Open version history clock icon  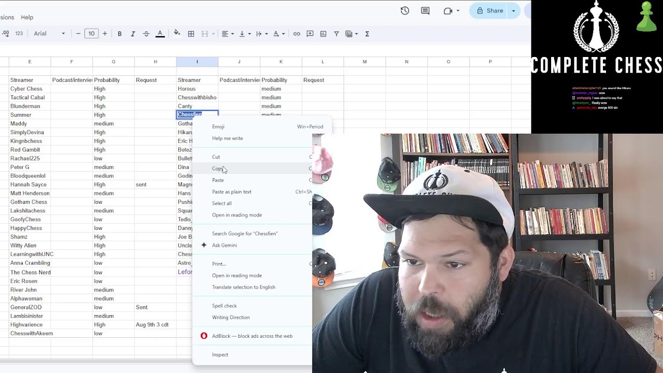[405, 11]
